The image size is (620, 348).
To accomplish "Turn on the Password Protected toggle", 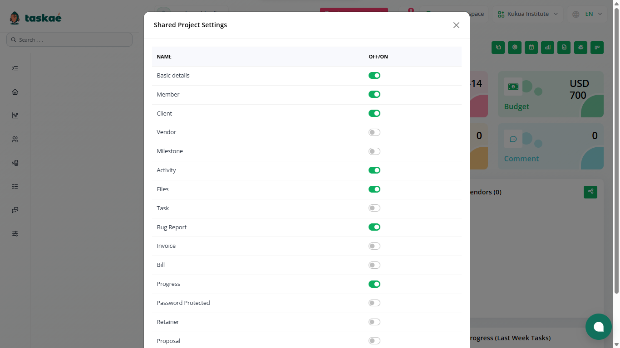I will pyautogui.click(x=374, y=303).
